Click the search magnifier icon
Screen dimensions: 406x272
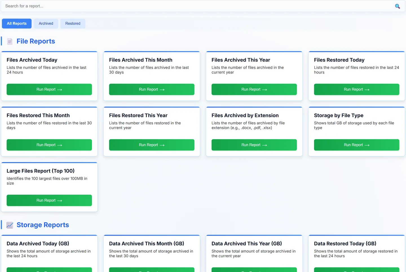click(398, 6)
